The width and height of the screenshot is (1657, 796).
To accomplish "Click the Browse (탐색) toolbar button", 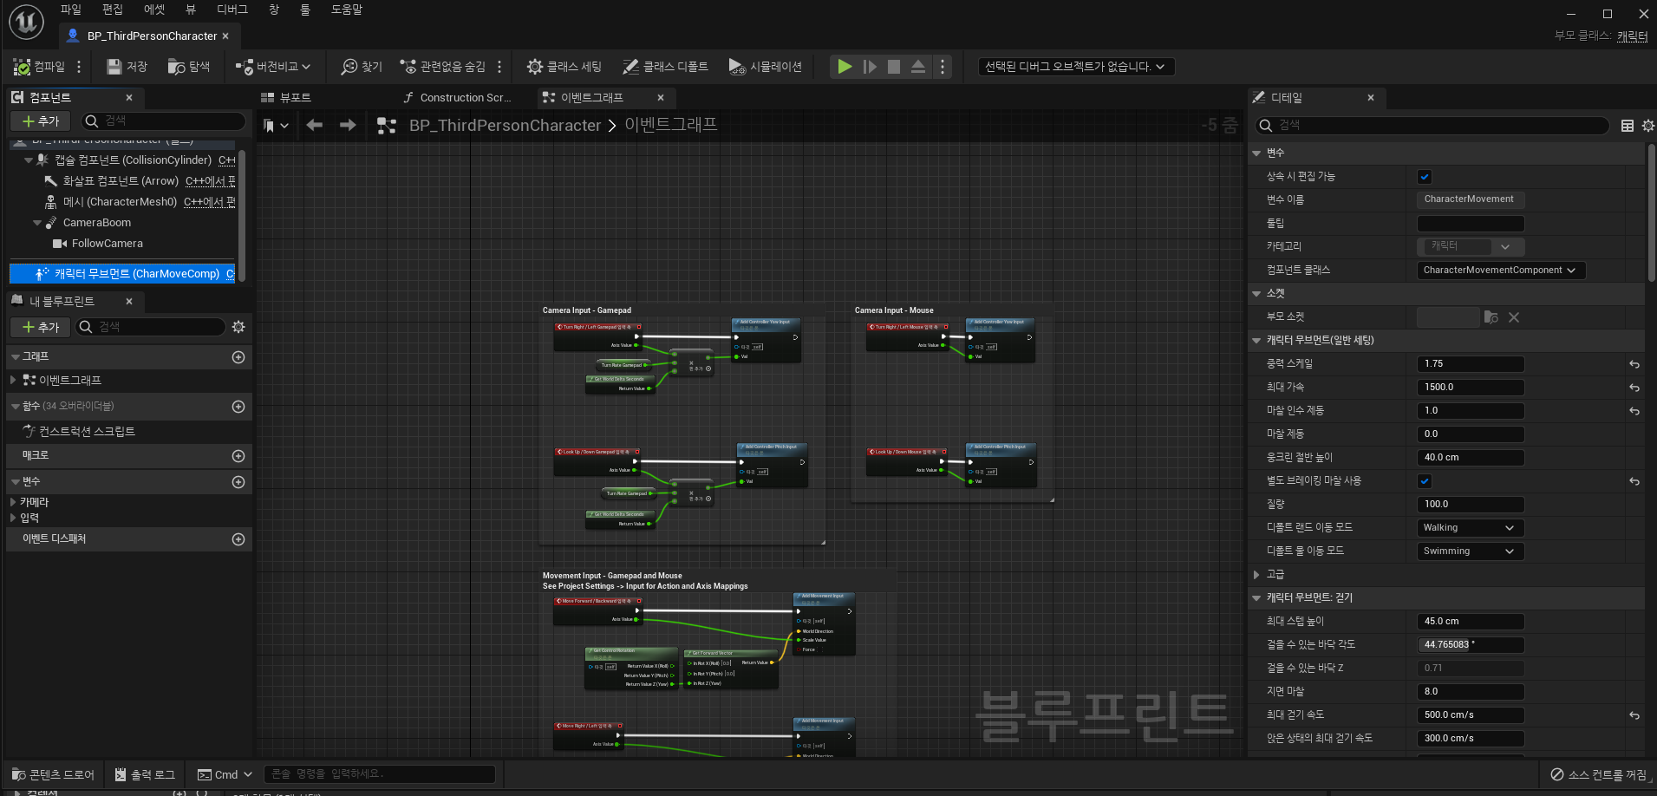I will 189,67.
